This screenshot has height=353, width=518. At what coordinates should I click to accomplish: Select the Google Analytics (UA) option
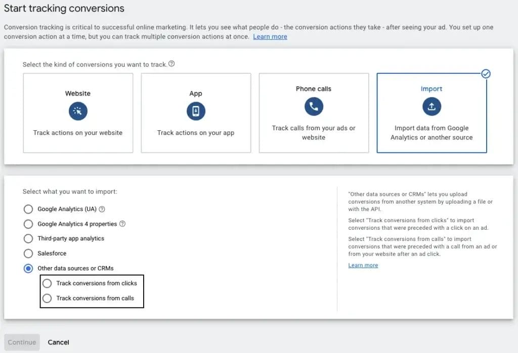[28, 209]
